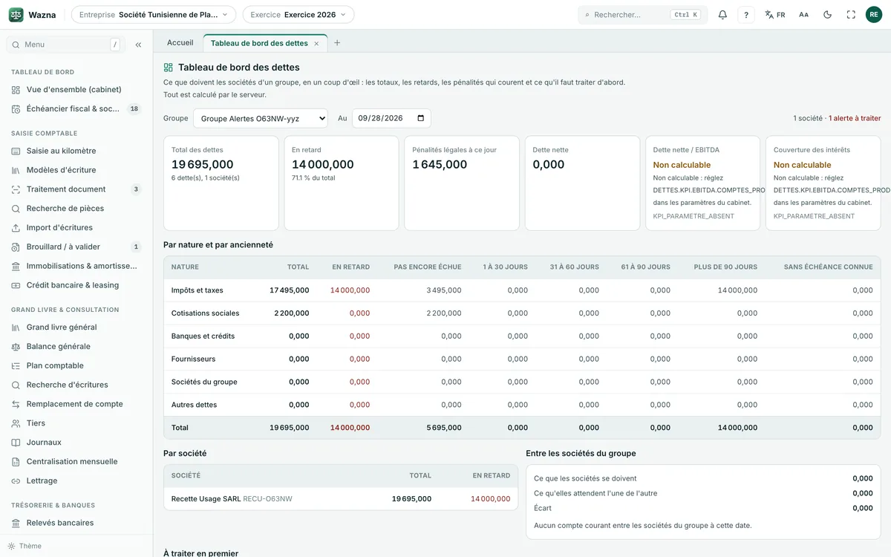891x557 pixels.
Task: Click the Wazna scales logo icon
Action: [x=16, y=15]
